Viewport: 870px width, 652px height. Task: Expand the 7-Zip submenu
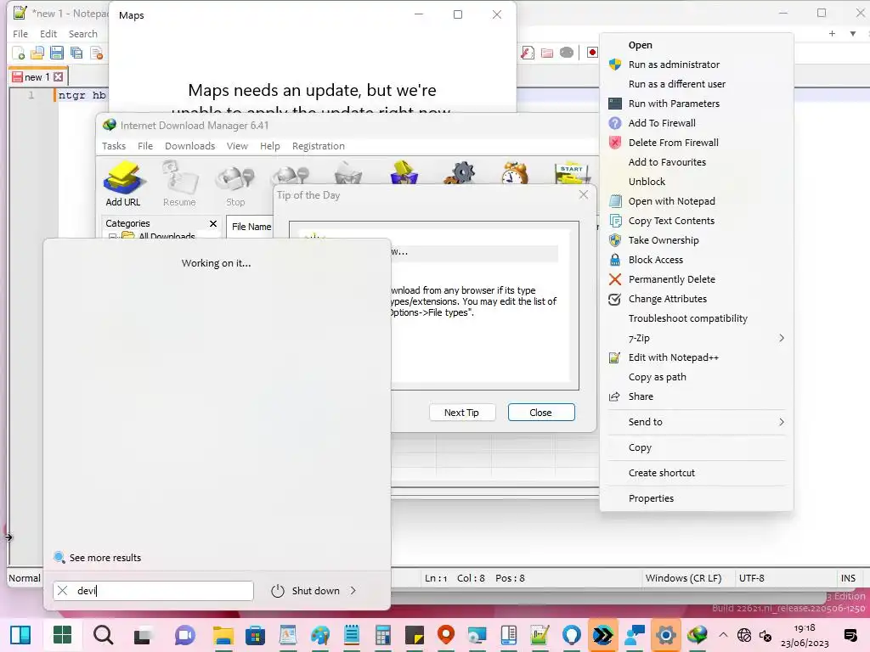782,338
